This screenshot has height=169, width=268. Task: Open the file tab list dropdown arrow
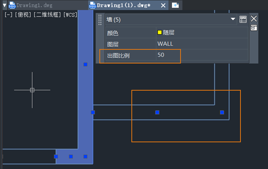coord(4,5)
